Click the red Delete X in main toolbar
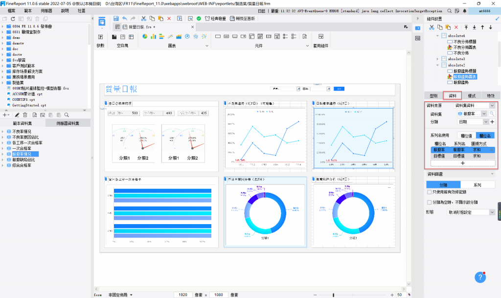The height and width of the screenshot is (298, 501). pyautogui.click(x=169, y=19)
